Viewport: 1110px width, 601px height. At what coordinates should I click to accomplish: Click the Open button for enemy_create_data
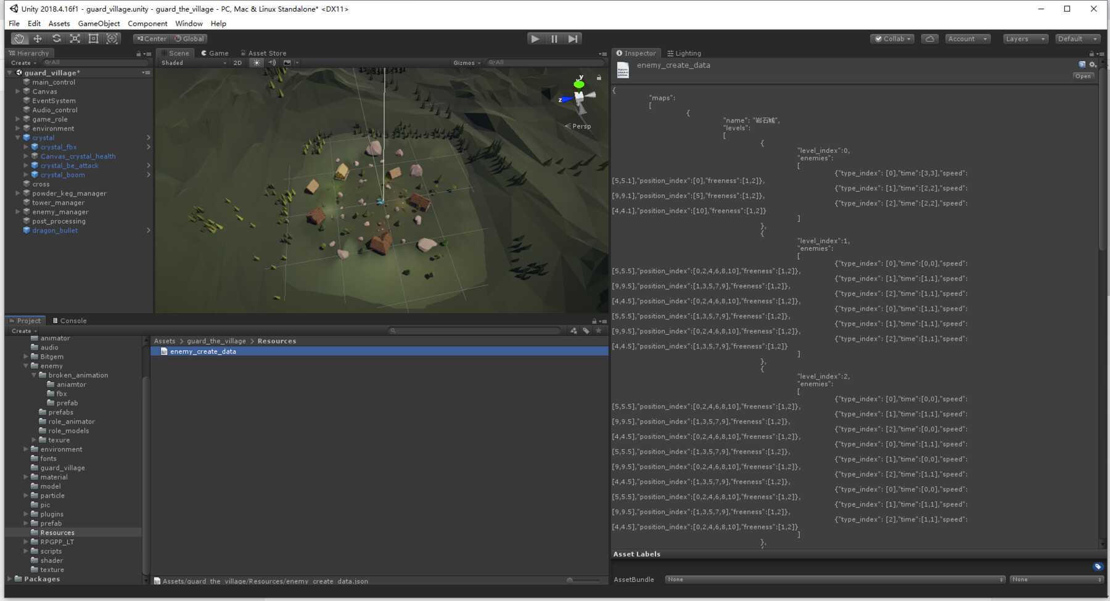point(1083,76)
